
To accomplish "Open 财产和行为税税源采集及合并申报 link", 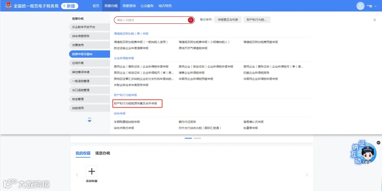I will pos(135,103).
